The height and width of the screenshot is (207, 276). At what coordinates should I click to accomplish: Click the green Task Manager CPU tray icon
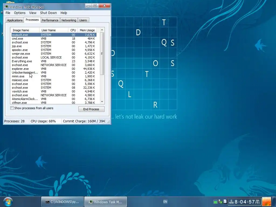tap(215, 202)
